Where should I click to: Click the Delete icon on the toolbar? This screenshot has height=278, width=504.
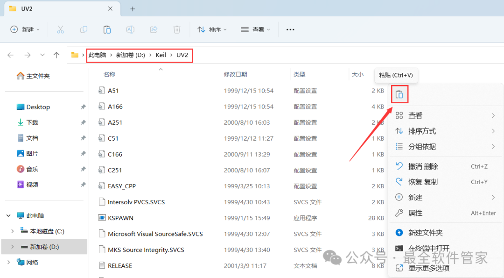pyautogui.click(x=176, y=29)
